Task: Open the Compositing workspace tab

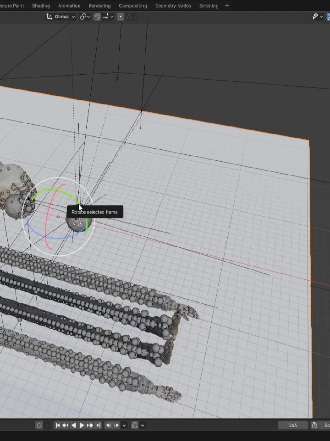Action: click(x=133, y=6)
